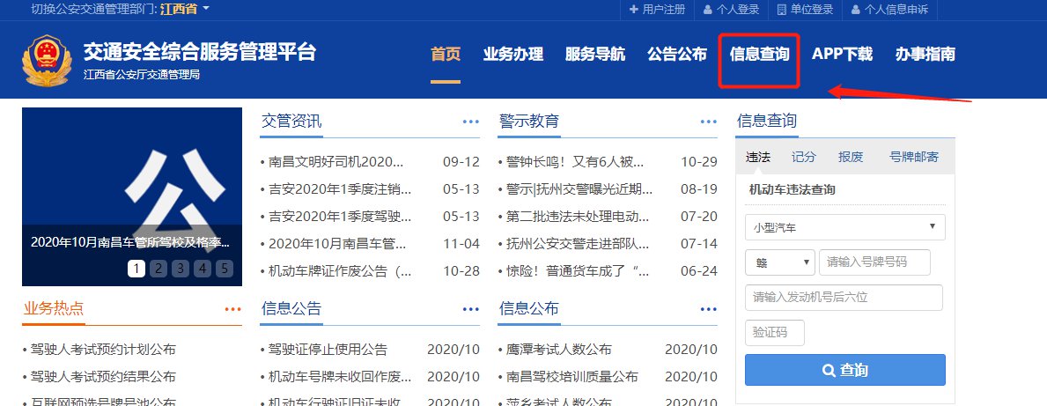
Task: Open the 驾驶人考试预约计划公布 link
Action: coord(102,350)
